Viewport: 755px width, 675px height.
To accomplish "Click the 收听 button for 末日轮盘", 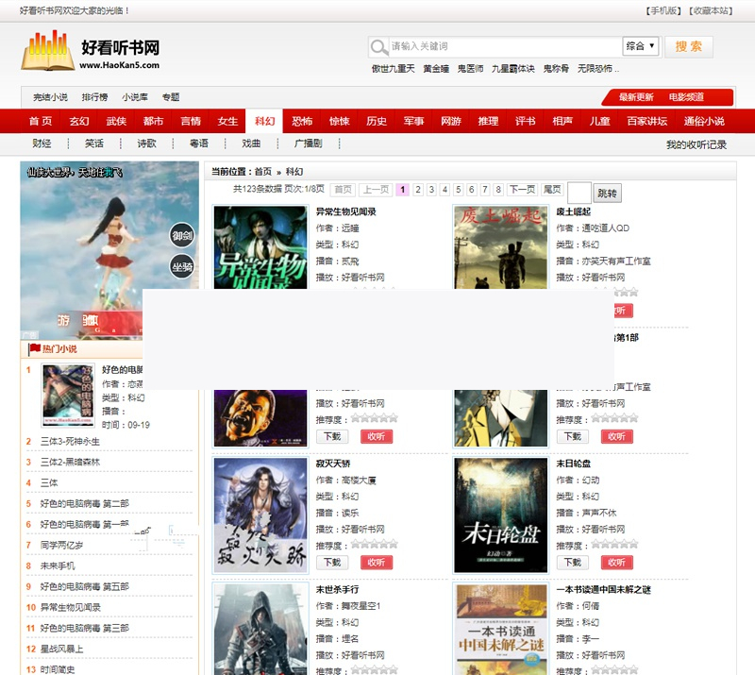I will click(618, 563).
